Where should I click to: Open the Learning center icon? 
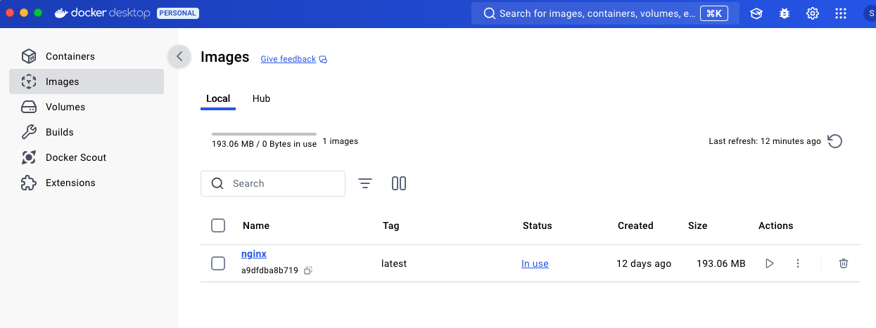tap(756, 13)
